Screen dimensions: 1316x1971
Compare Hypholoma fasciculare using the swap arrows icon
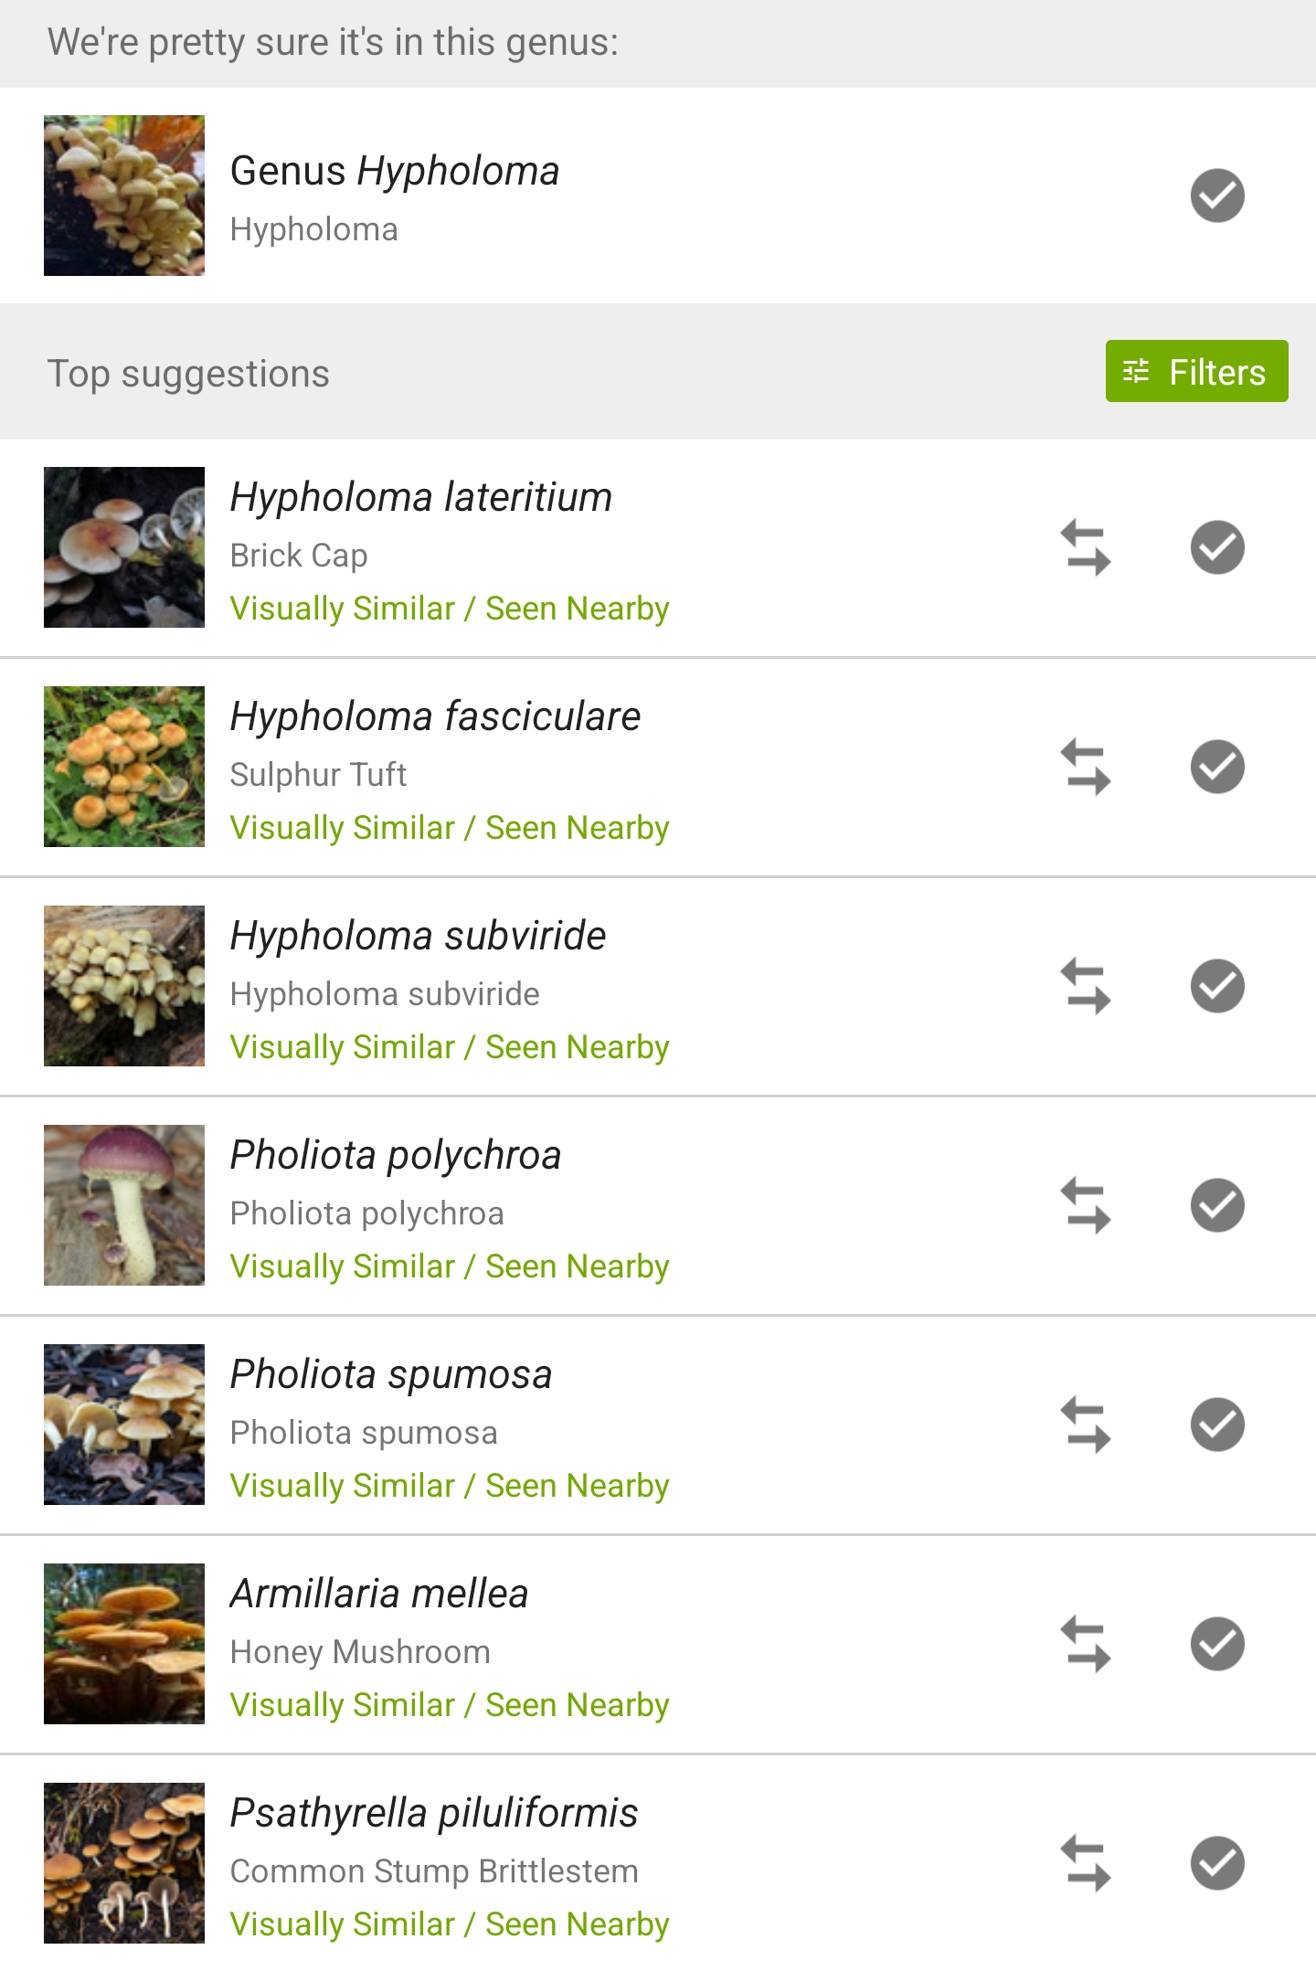[1086, 767]
